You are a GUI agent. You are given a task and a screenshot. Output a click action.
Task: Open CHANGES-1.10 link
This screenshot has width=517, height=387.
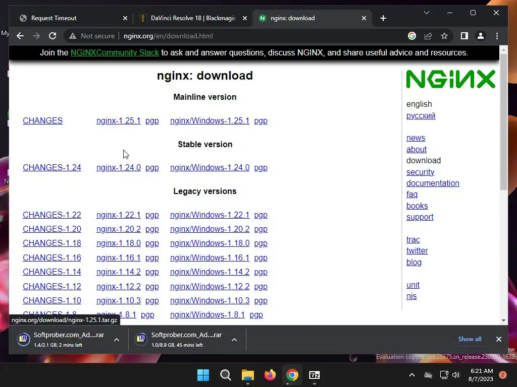pyautogui.click(x=52, y=300)
